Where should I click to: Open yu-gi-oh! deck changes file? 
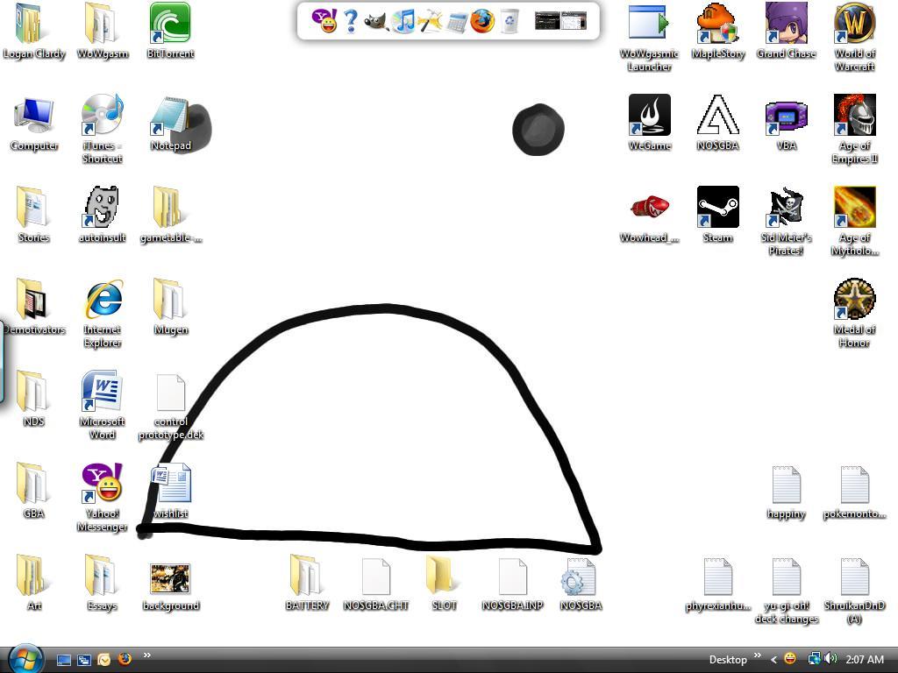786,591
